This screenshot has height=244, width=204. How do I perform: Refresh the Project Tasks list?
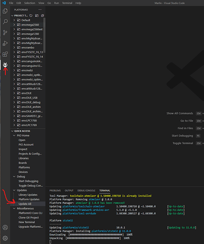coord(31,16)
